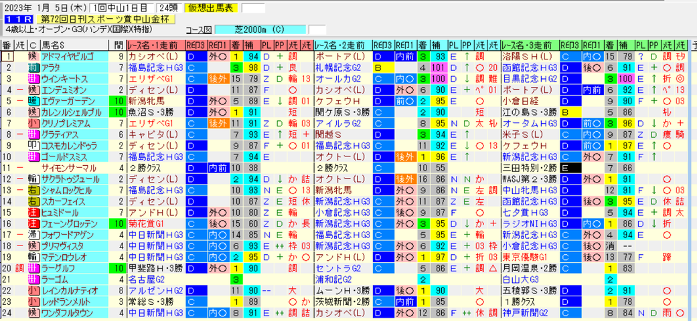Click the 小 badge beside クリノプレミアム

coord(33,123)
